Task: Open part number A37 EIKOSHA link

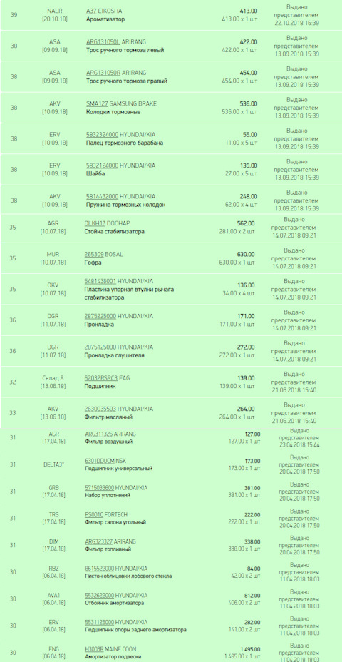Action: (91, 11)
